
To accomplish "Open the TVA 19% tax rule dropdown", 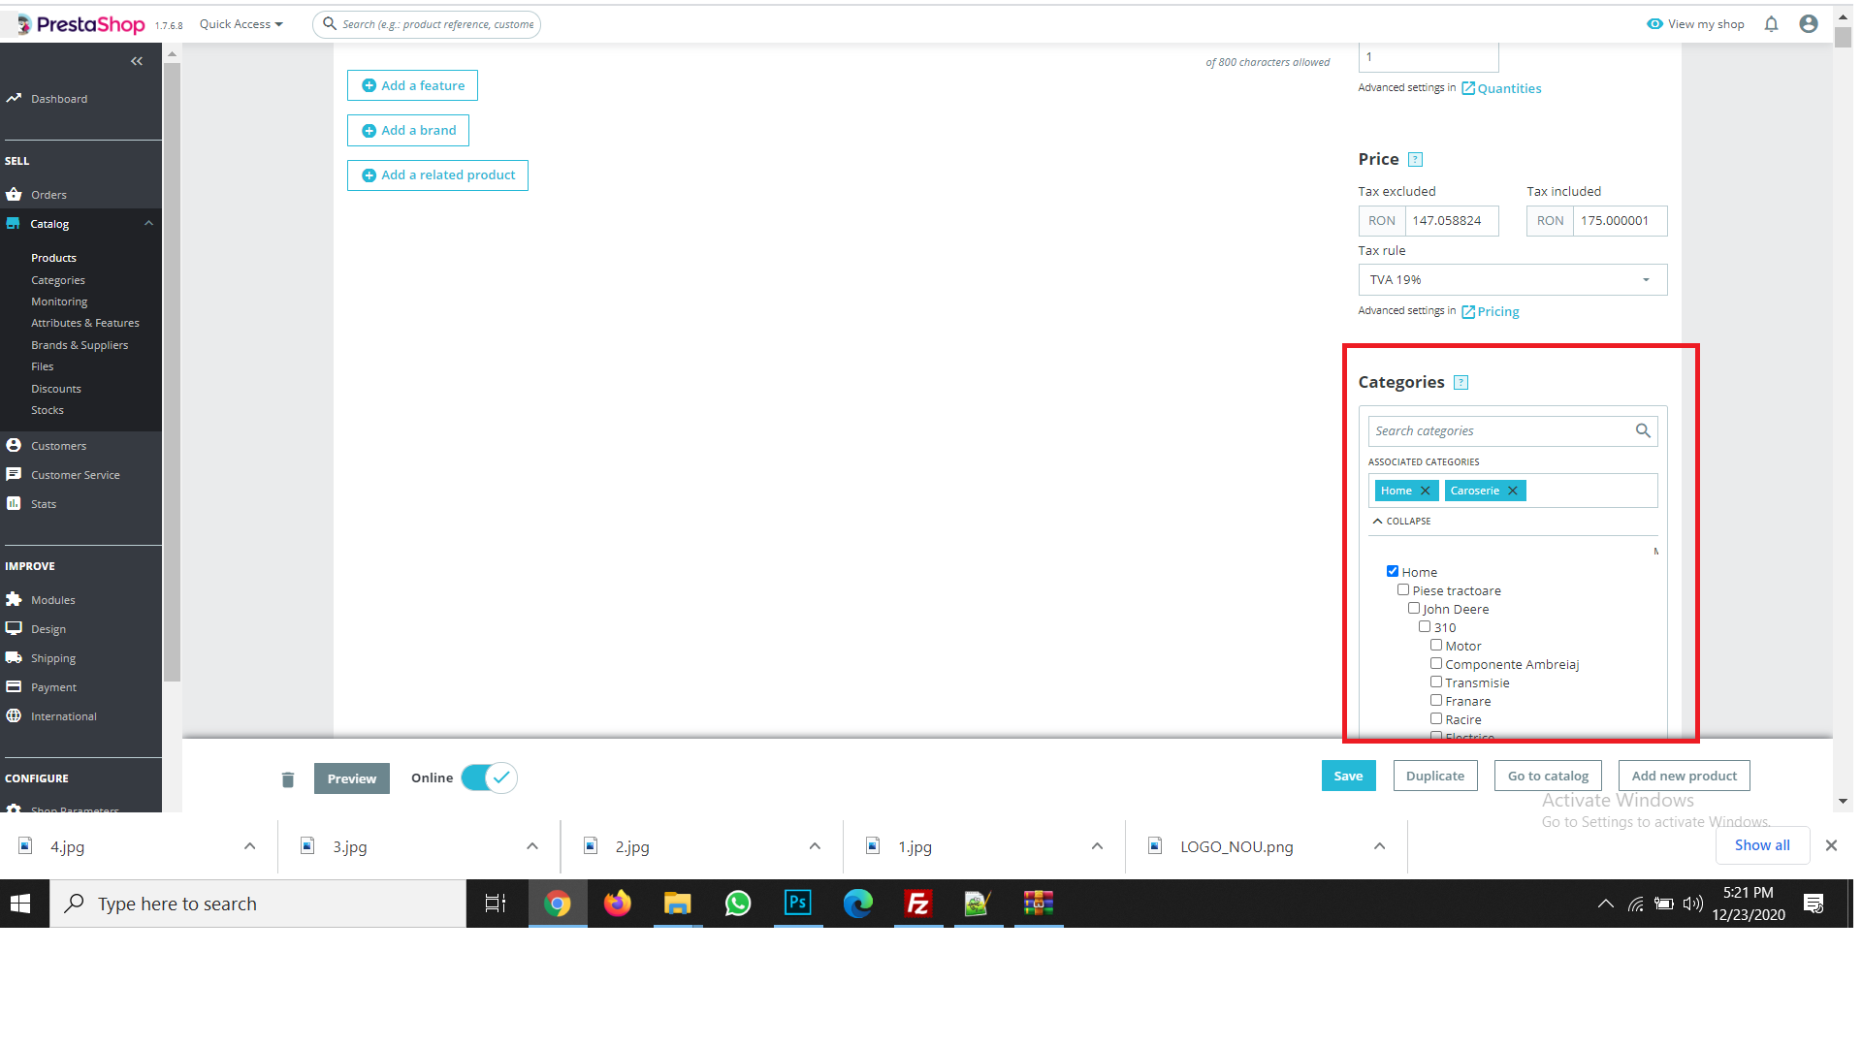I will pyautogui.click(x=1512, y=279).
